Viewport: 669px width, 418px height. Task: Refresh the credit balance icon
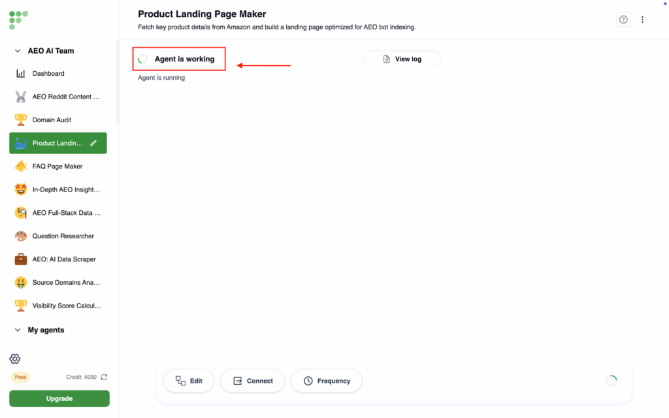coord(104,377)
